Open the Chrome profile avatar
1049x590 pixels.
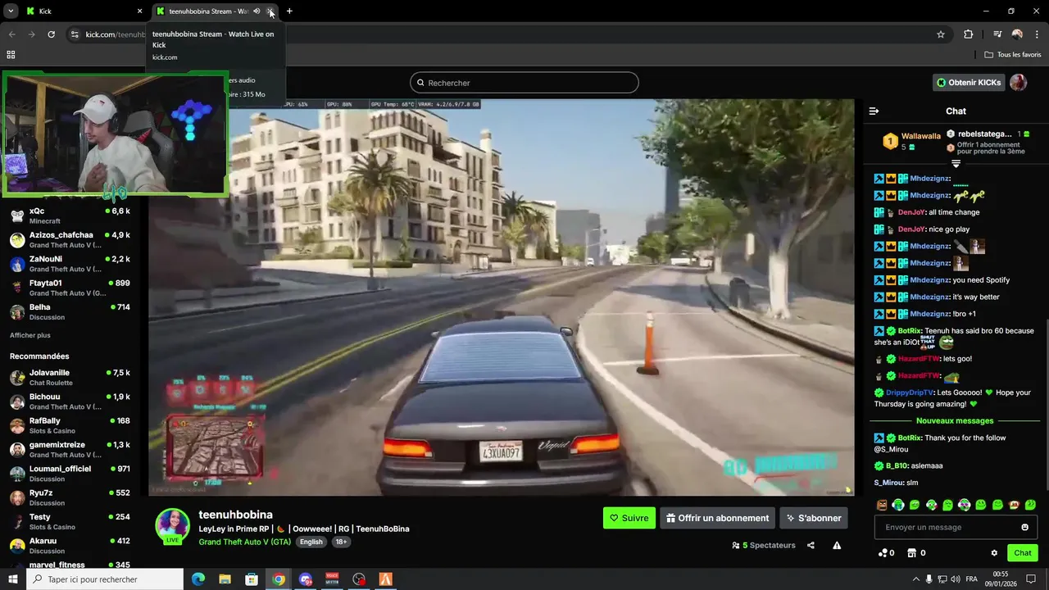point(1017,34)
